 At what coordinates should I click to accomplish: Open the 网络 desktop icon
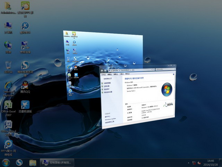coord(8,47)
